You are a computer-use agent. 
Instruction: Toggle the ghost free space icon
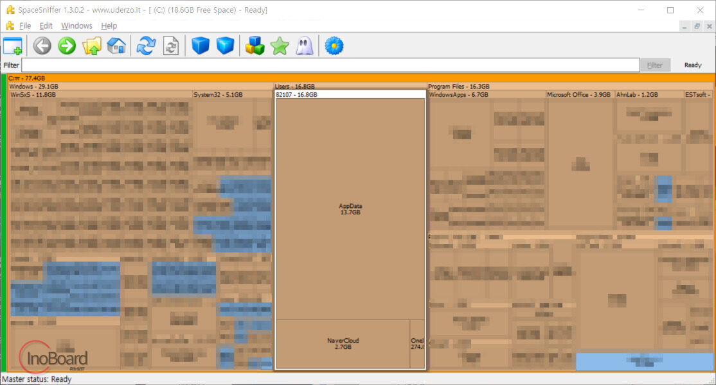305,46
